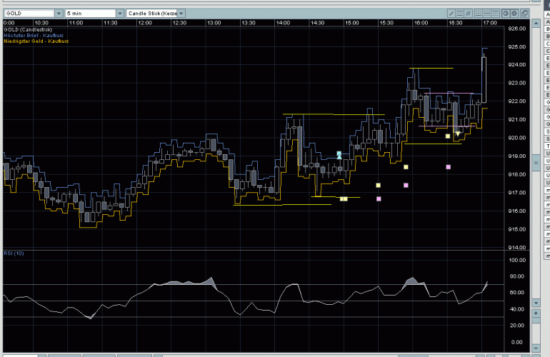Select the second grid layout icon
550x357 pixels.
tap(487, 14)
